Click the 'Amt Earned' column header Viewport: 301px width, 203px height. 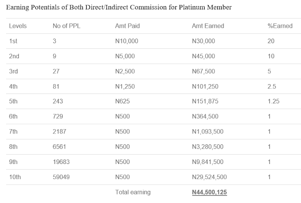[x=207, y=26]
